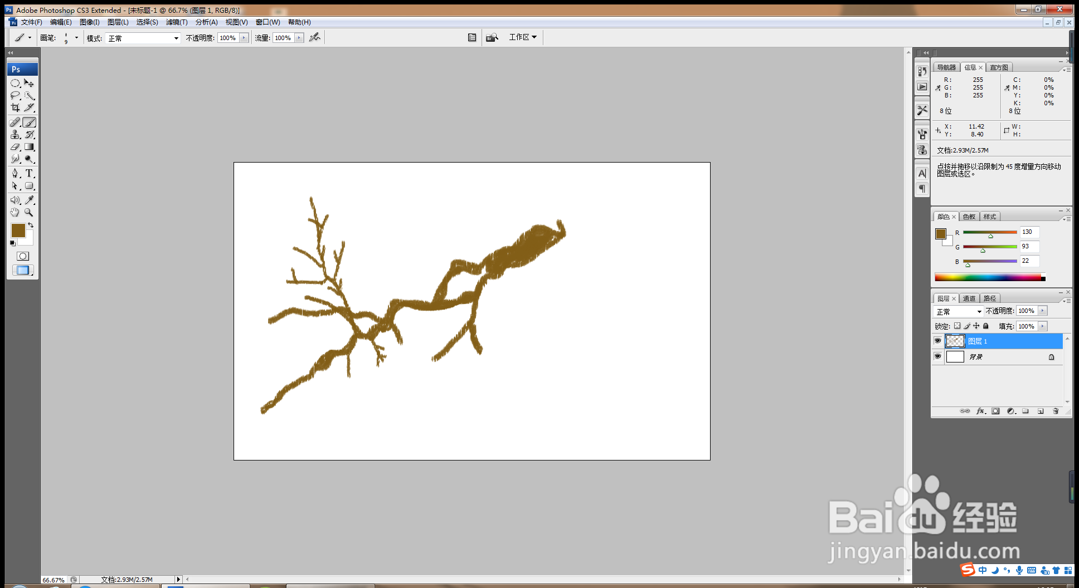The height and width of the screenshot is (588, 1079).
Task: Toggle airbrush mode in options bar
Action: [x=315, y=37]
